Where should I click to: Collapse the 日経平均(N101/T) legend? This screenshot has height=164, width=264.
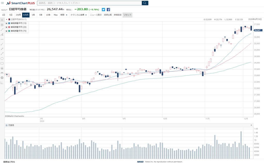point(6,19)
